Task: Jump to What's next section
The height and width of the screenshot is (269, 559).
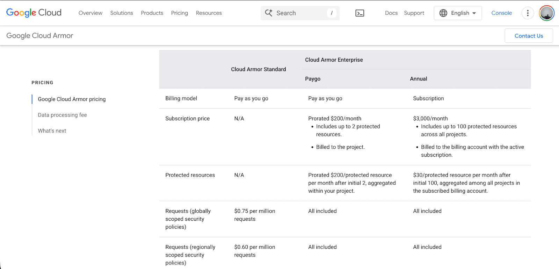Action: [x=52, y=131]
